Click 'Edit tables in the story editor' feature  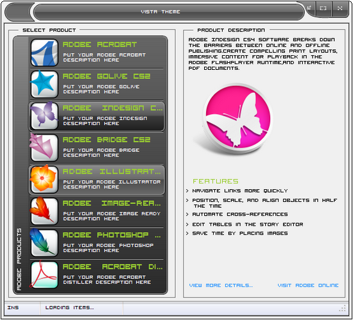248,224
